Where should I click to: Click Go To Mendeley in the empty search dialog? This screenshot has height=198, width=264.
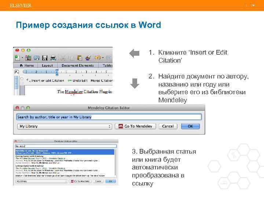135,126
